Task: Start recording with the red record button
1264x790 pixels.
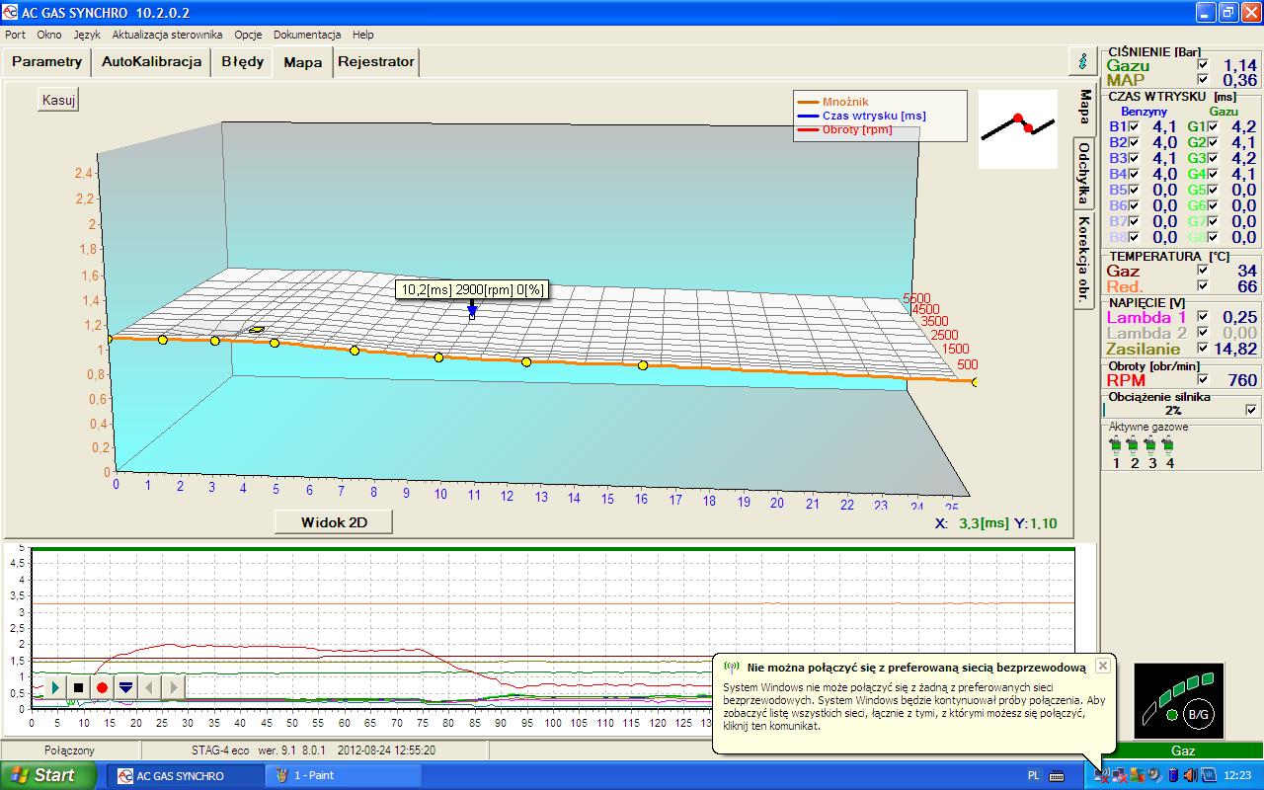Action: pos(102,686)
